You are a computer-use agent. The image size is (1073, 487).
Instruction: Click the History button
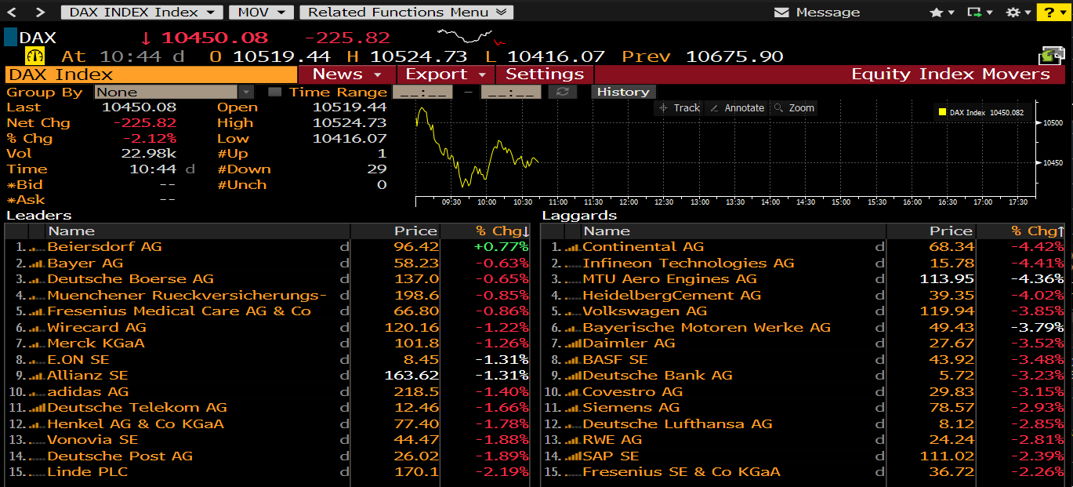(x=622, y=92)
